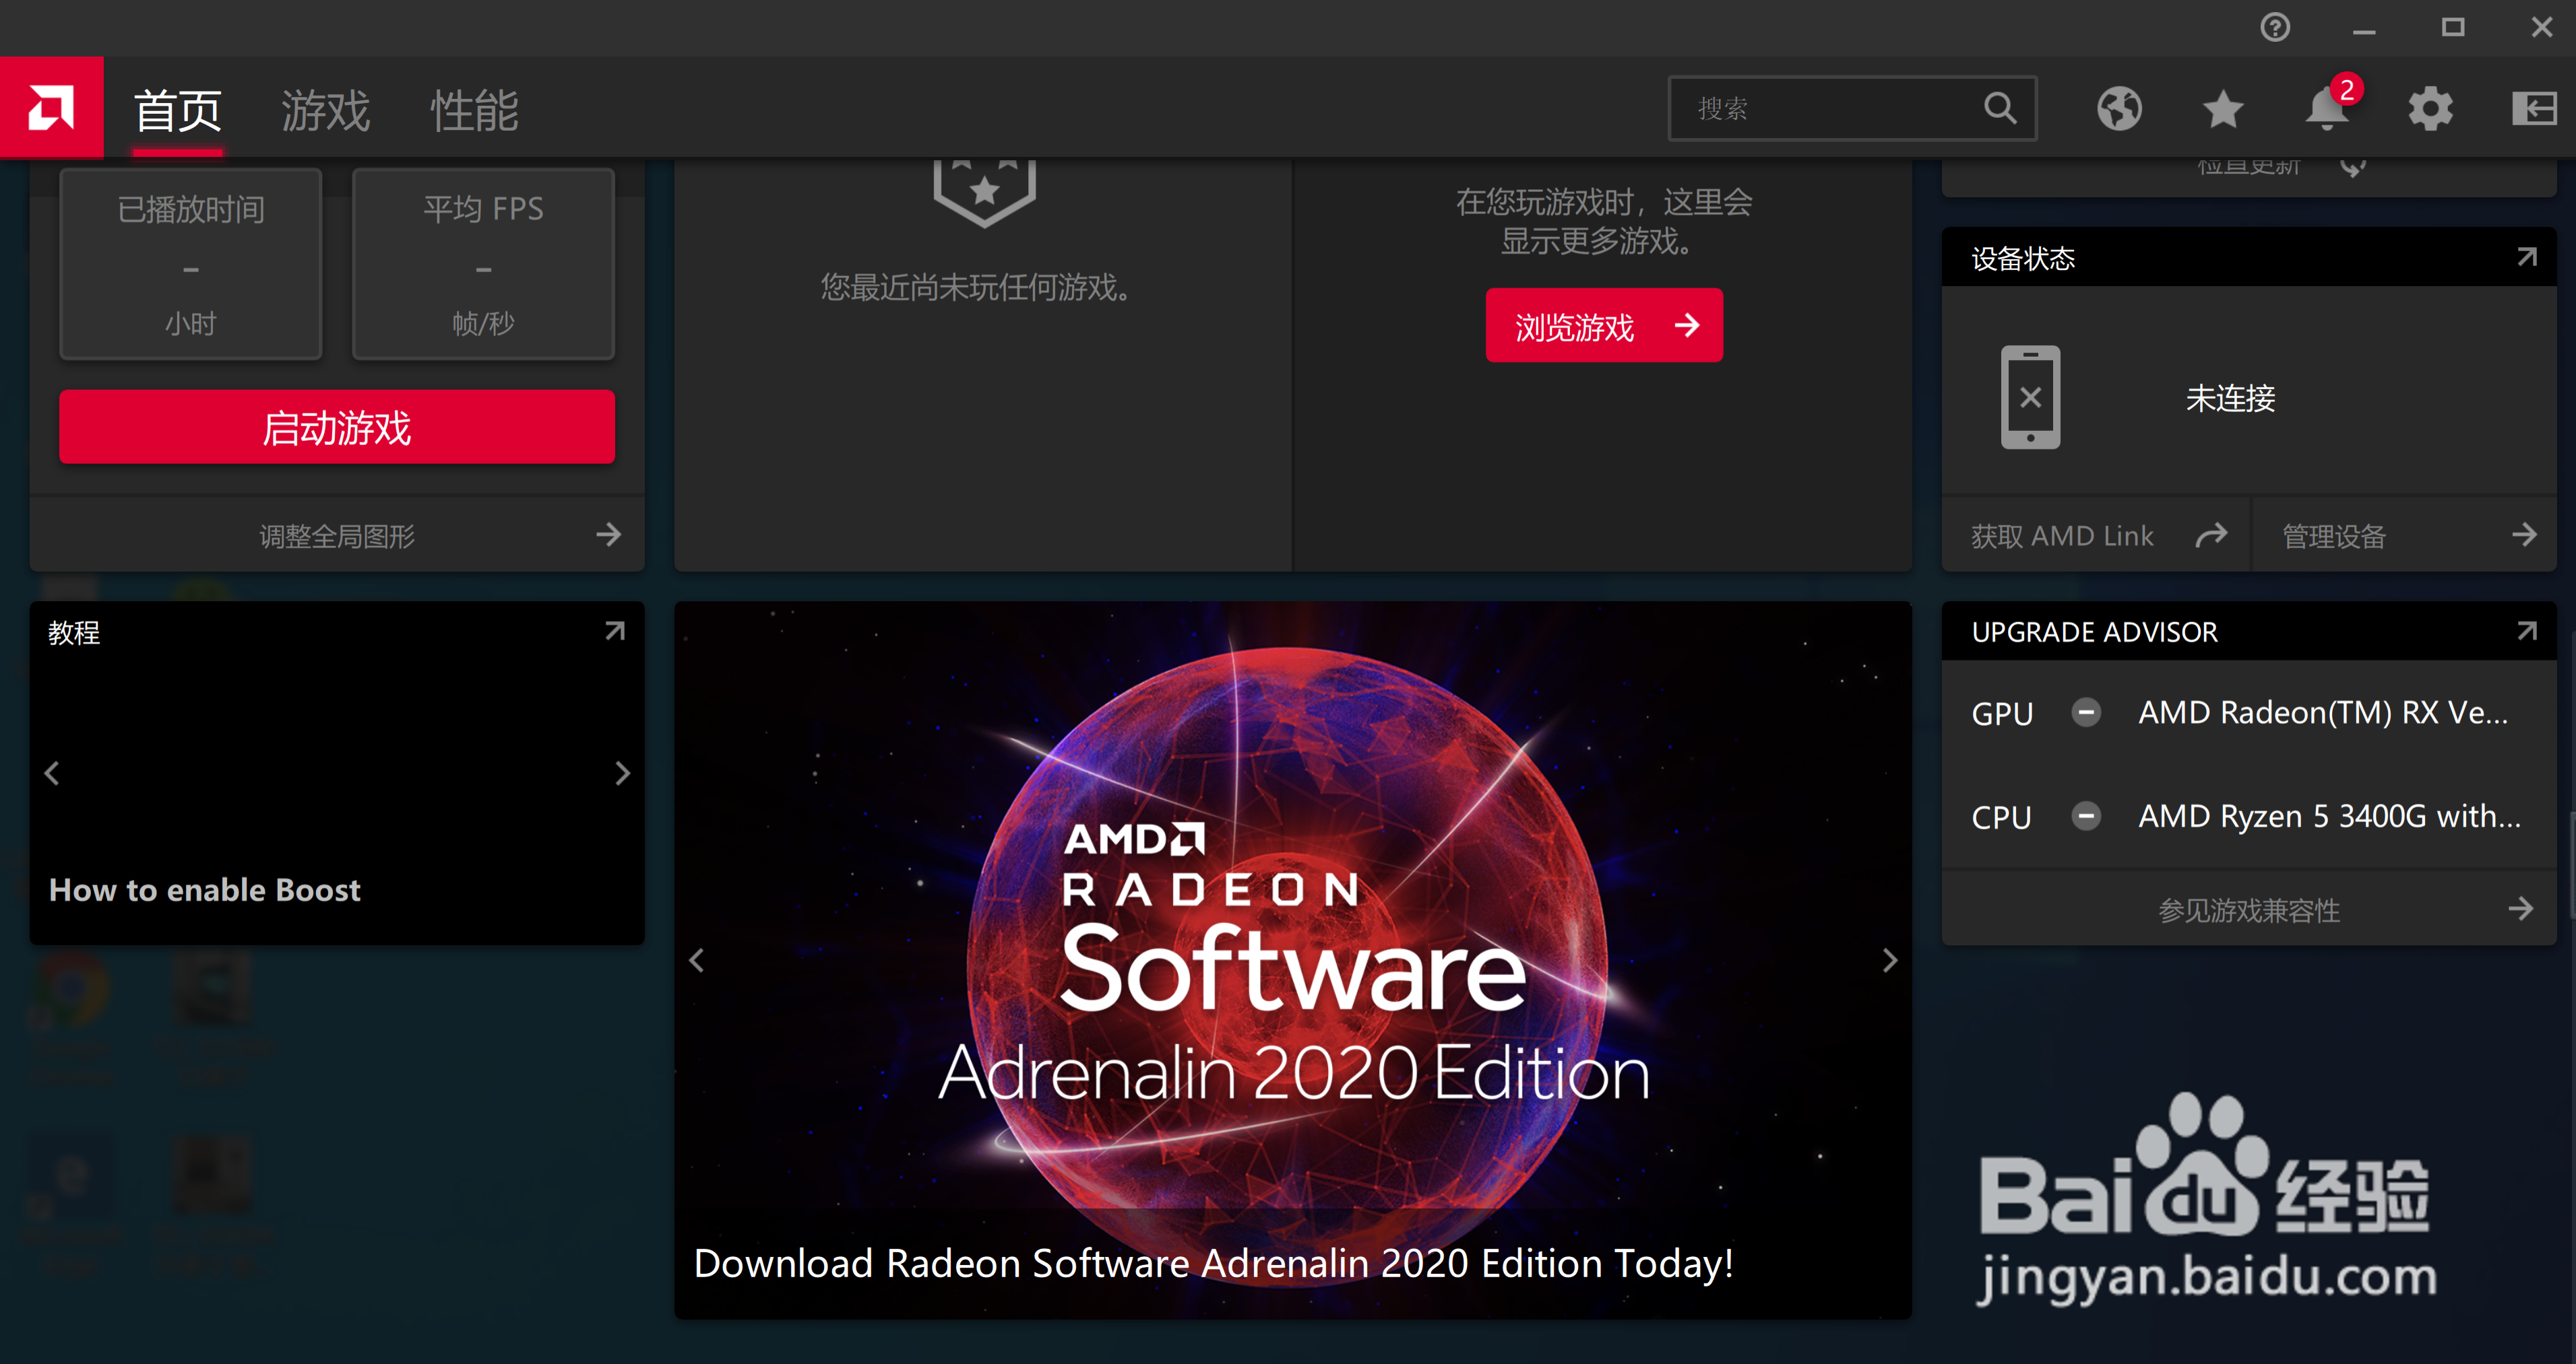This screenshot has width=2576, height=1364.
Task: Open the web browser globe icon
Action: tap(2119, 108)
